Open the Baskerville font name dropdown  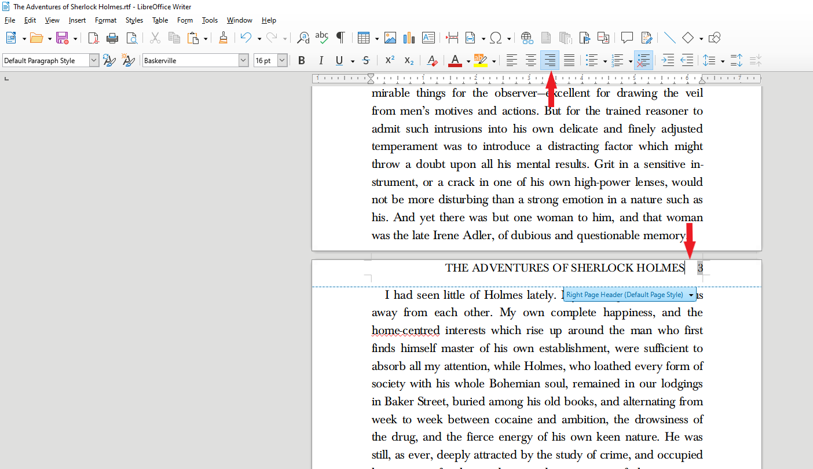tap(243, 60)
